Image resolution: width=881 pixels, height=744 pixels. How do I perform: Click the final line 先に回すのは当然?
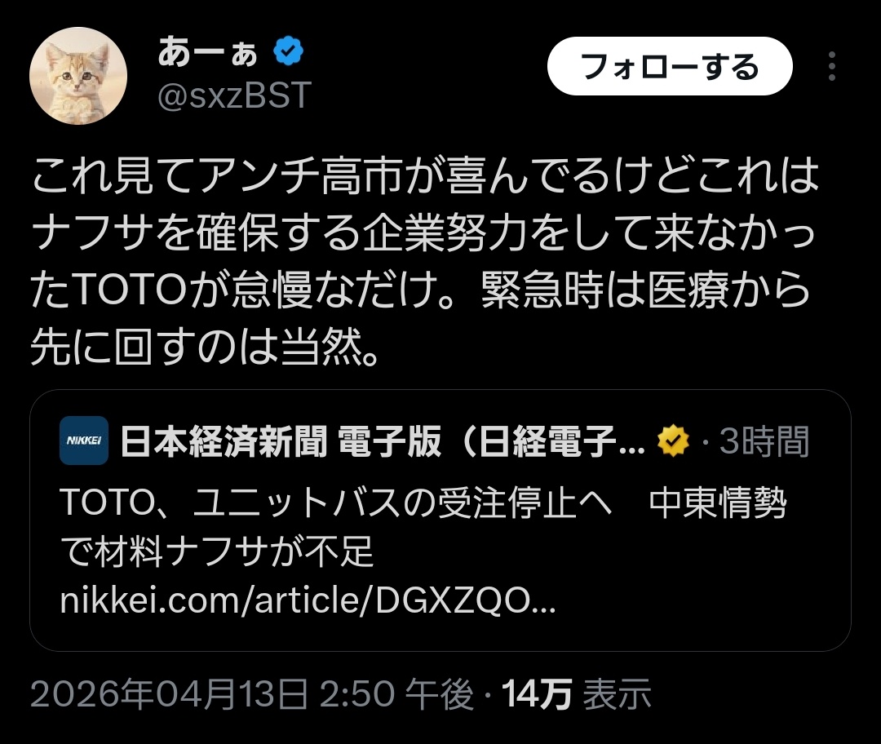point(206,347)
